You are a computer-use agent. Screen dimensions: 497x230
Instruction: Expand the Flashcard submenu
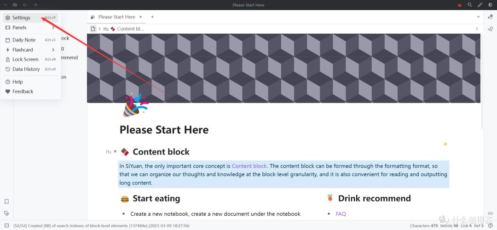point(30,50)
